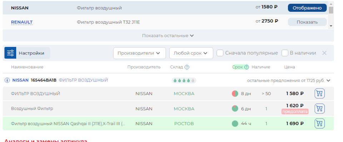
Task: Open the help icon next to Склад
Action: pos(187,67)
